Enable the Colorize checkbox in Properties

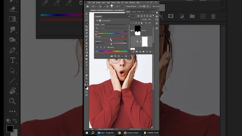tap(109, 47)
